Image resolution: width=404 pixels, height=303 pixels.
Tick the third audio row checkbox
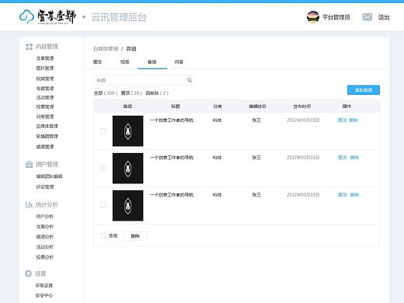click(103, 205)
